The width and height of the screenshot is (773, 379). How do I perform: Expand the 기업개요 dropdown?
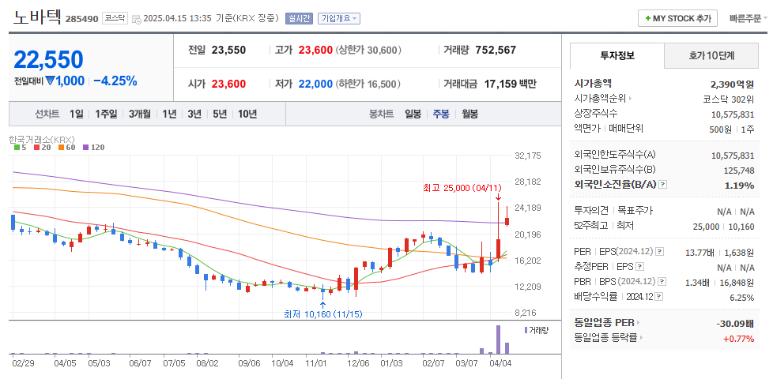pos(339,19)
